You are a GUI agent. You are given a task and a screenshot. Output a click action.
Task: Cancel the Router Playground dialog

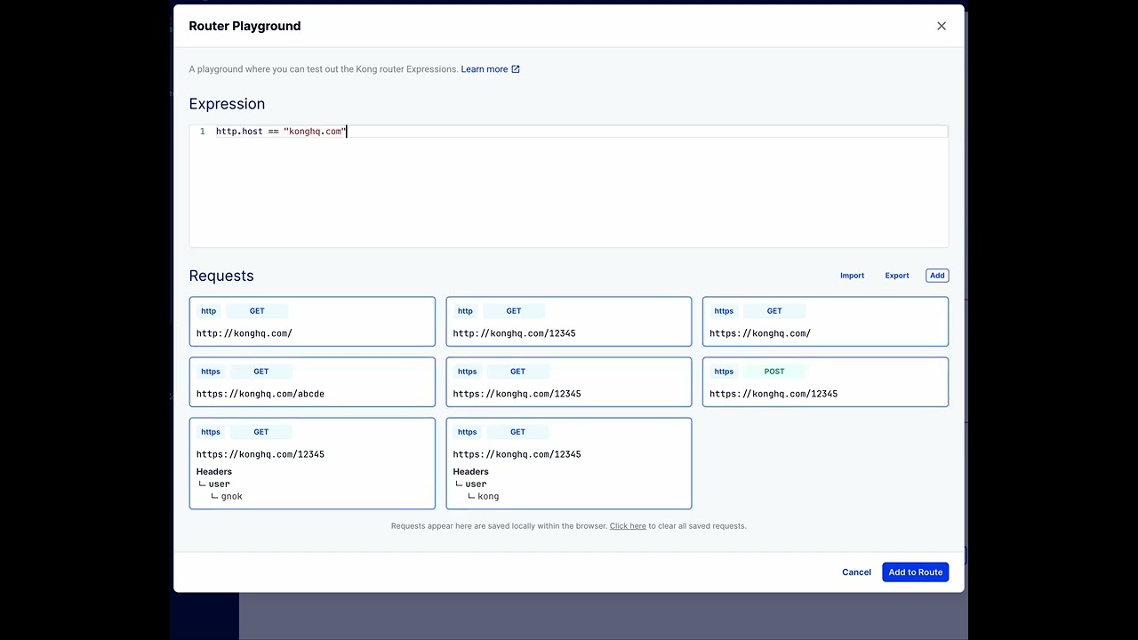tap(856, 572)
